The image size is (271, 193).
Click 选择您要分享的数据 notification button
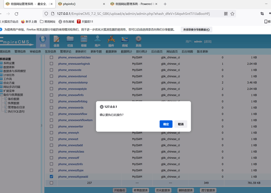[x=196, y=29]
